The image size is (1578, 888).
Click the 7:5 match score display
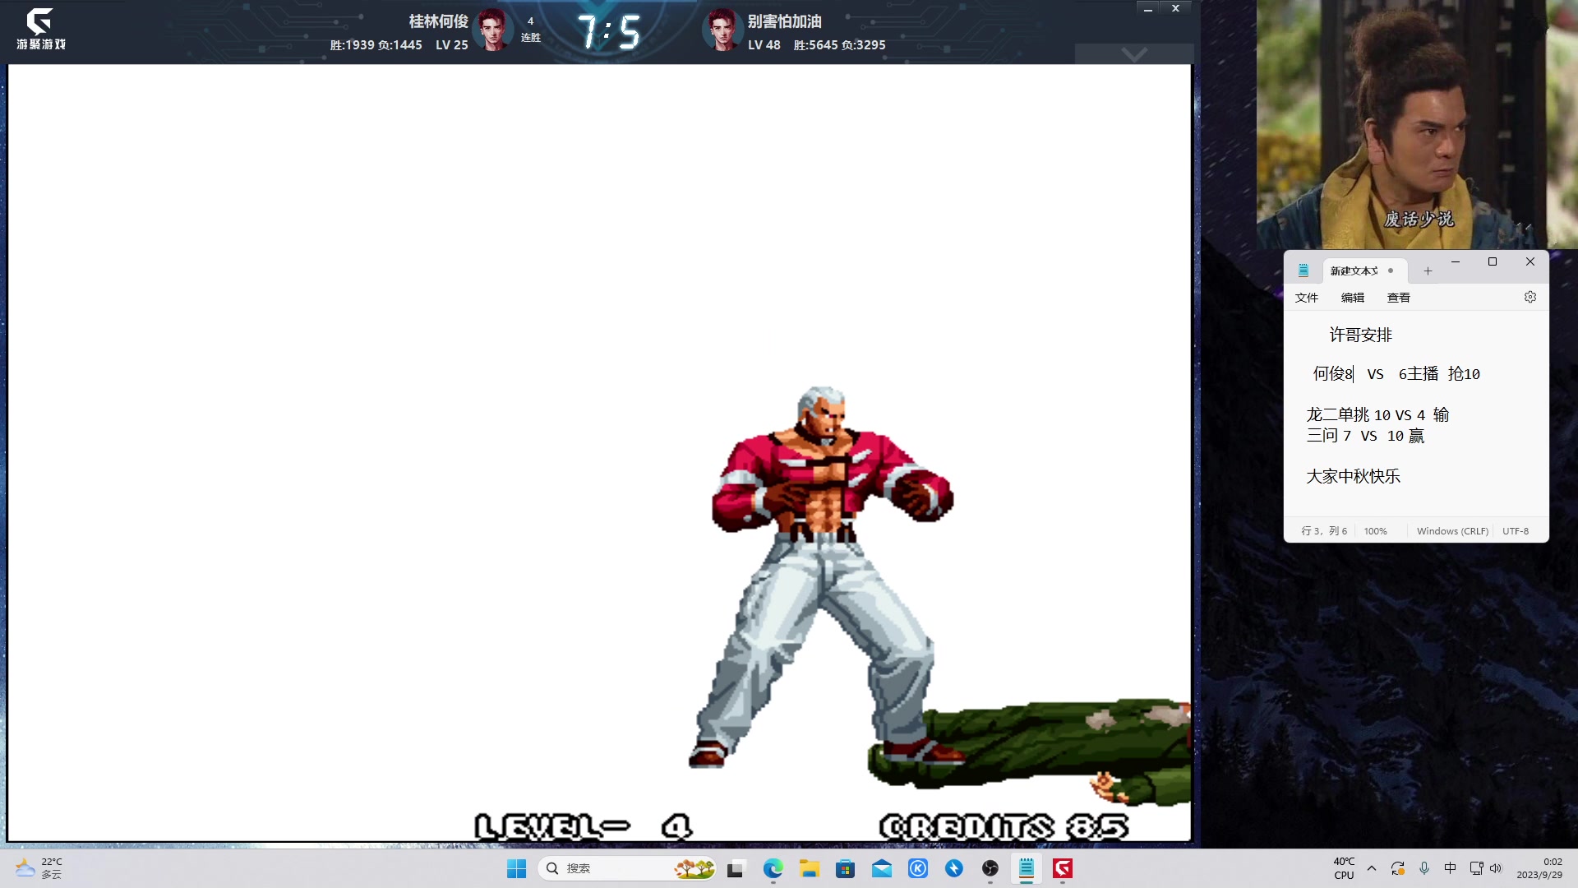[x=608, y=32]
